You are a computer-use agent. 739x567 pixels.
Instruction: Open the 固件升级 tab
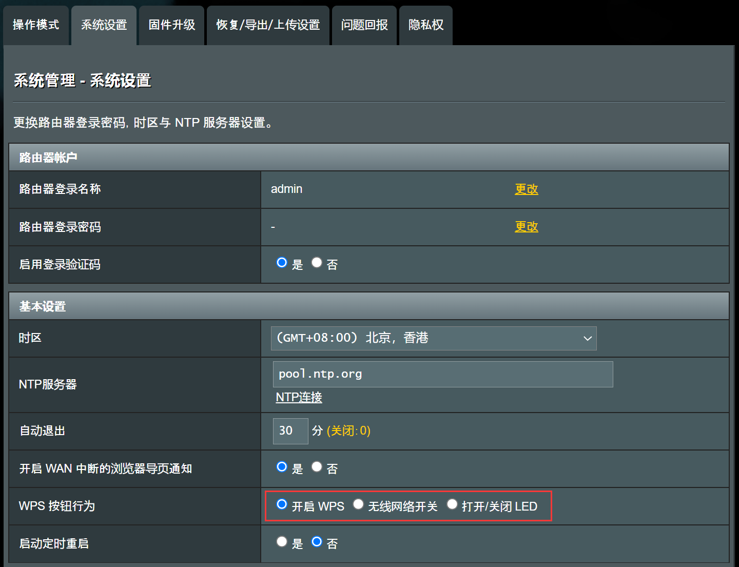click(171, 25)
